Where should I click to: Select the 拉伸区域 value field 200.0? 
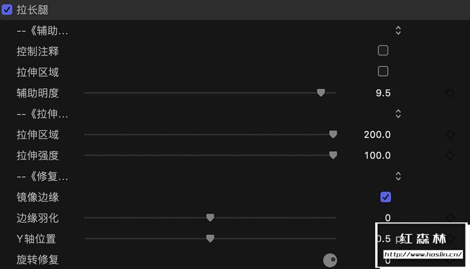(x=377, y=135)
